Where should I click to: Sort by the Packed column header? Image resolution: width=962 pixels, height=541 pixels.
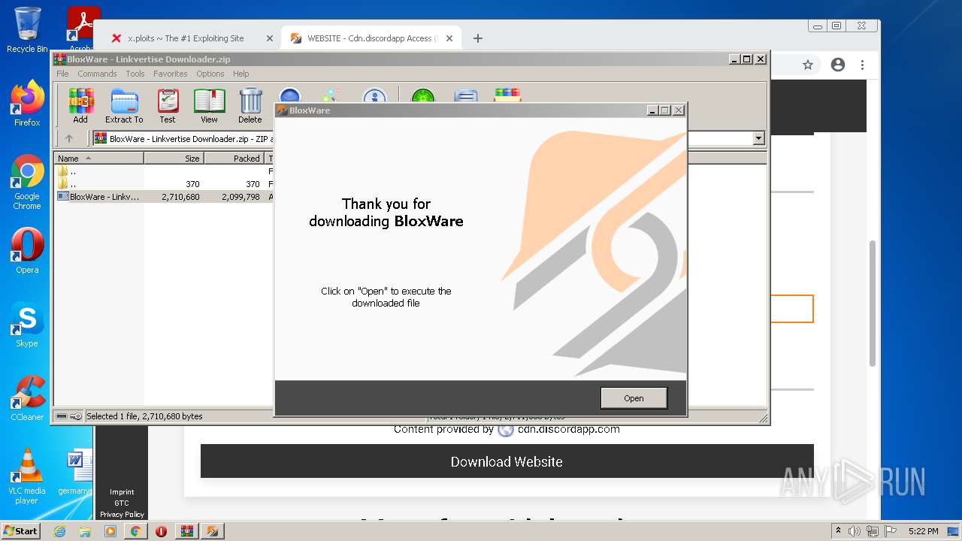(x=234, y=159)
